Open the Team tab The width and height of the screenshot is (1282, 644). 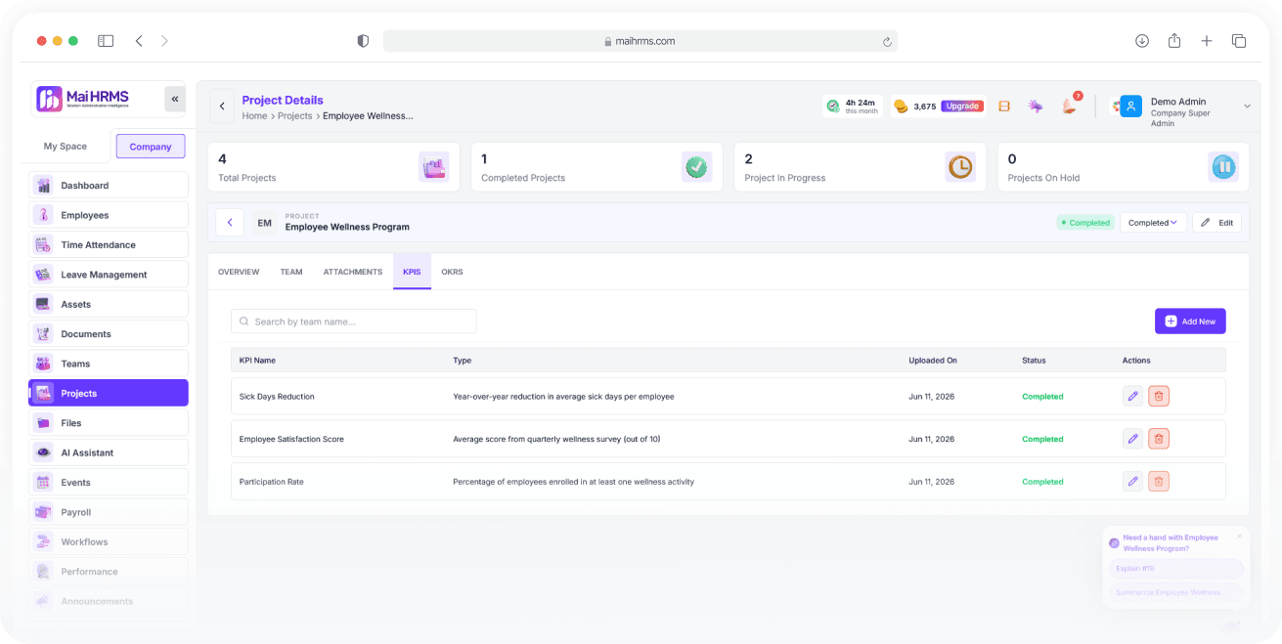point(291,272)
